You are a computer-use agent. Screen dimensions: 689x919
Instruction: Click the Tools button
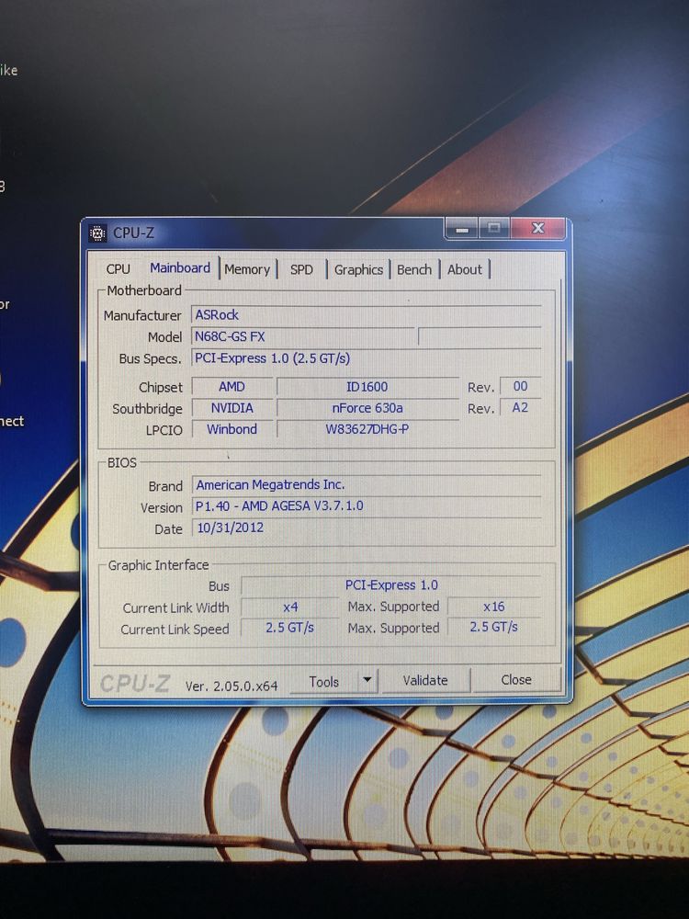coord(323,682)
